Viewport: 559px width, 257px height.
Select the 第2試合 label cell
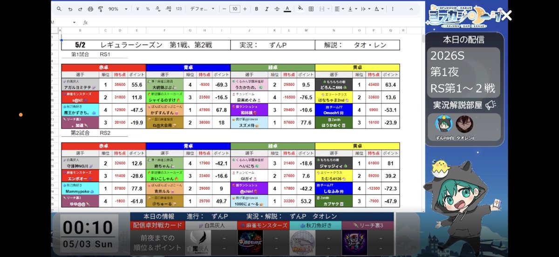tap(81, 133)
